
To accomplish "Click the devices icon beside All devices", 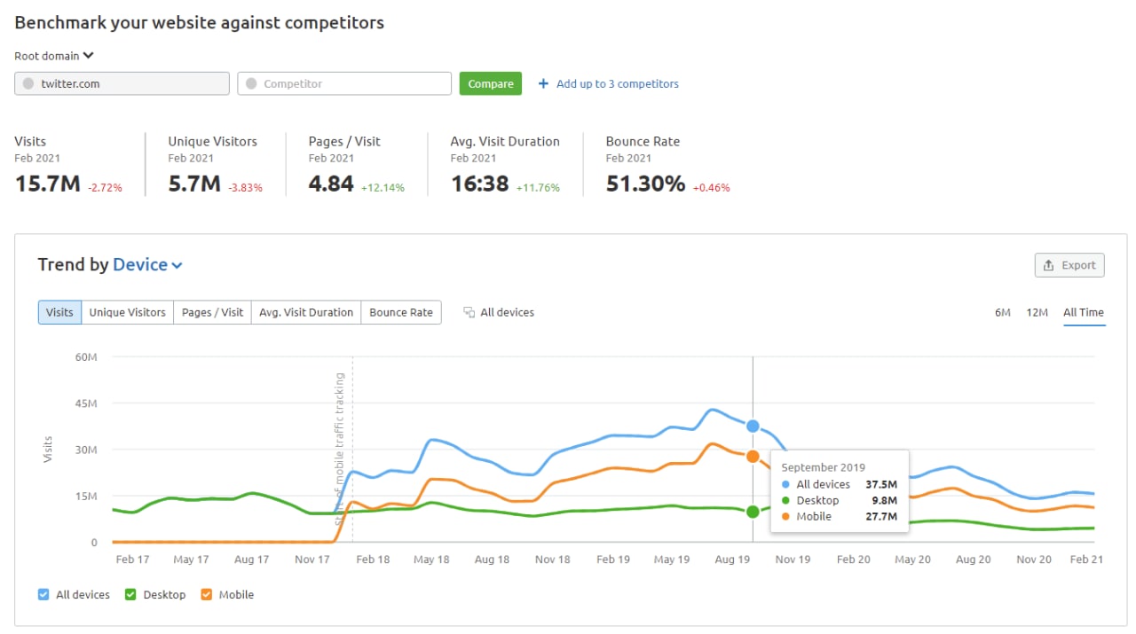I will (469, 312).
